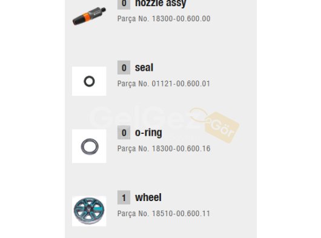Select the 0 quantity badge next to seal
This screenshot has height=238, width=321.
point(124,68)
